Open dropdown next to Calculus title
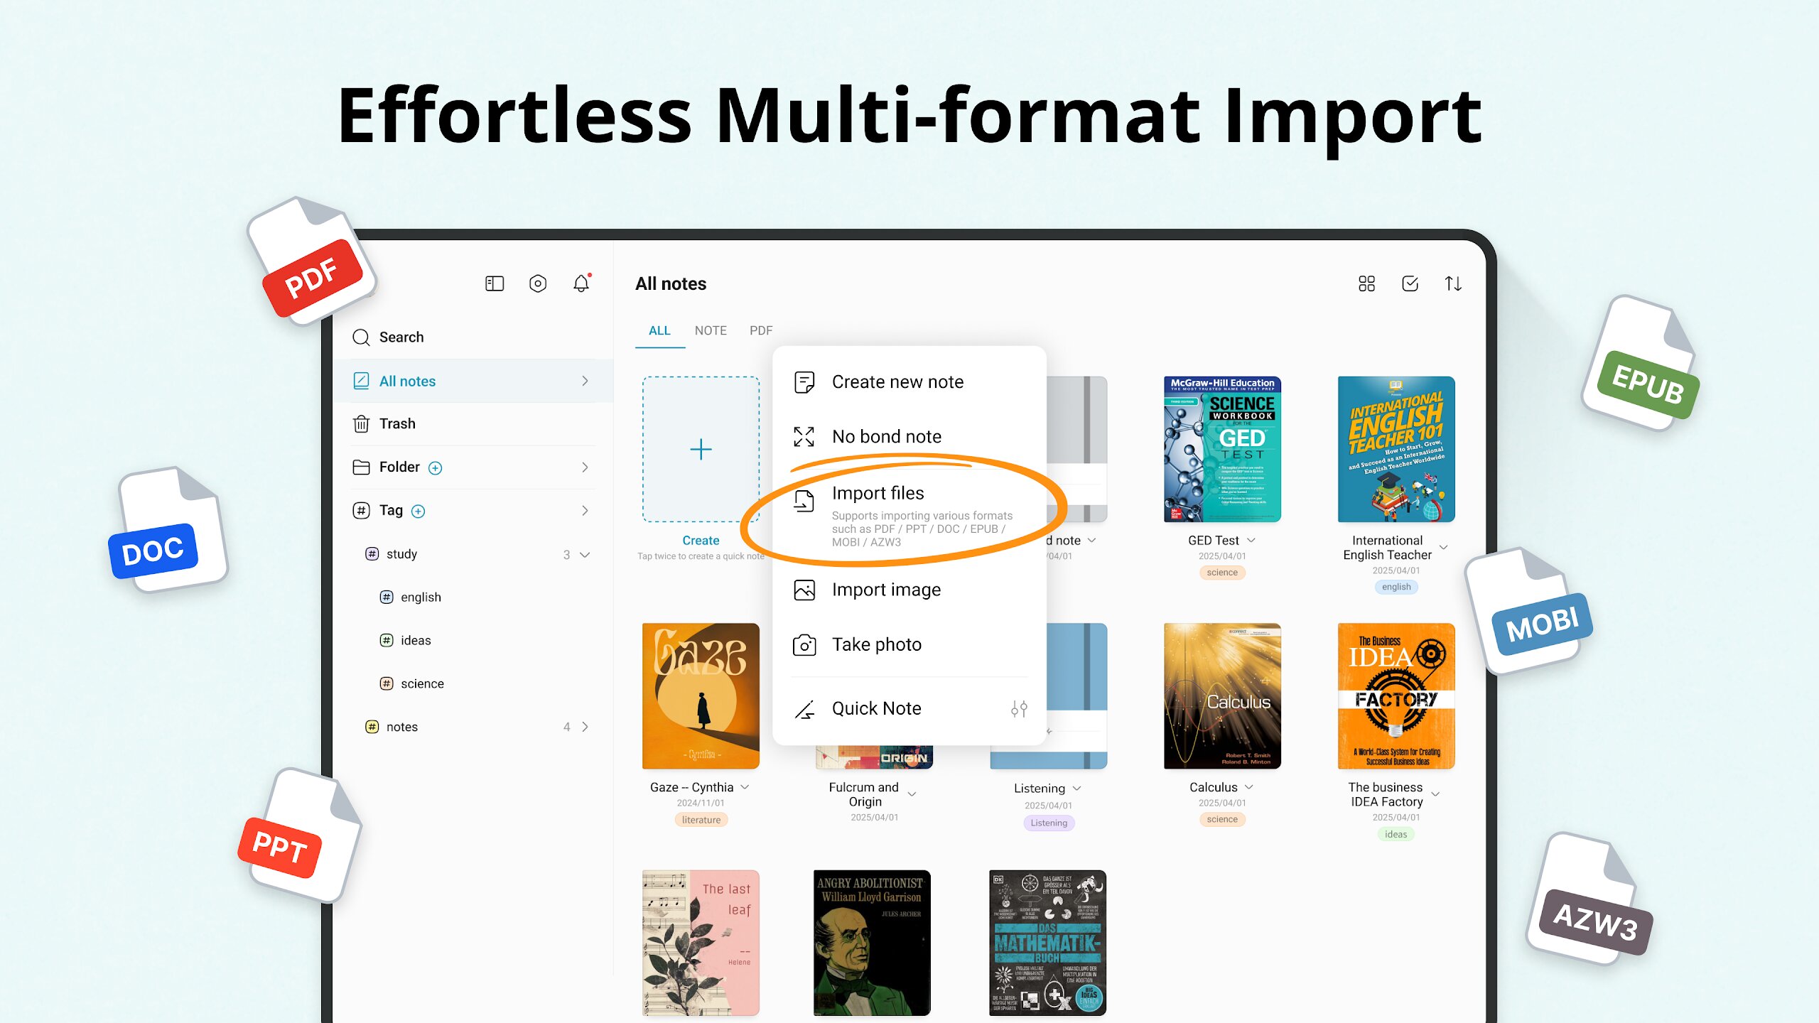Viewport: 1819px width, 1023px height. click(x=1249, y=787)
